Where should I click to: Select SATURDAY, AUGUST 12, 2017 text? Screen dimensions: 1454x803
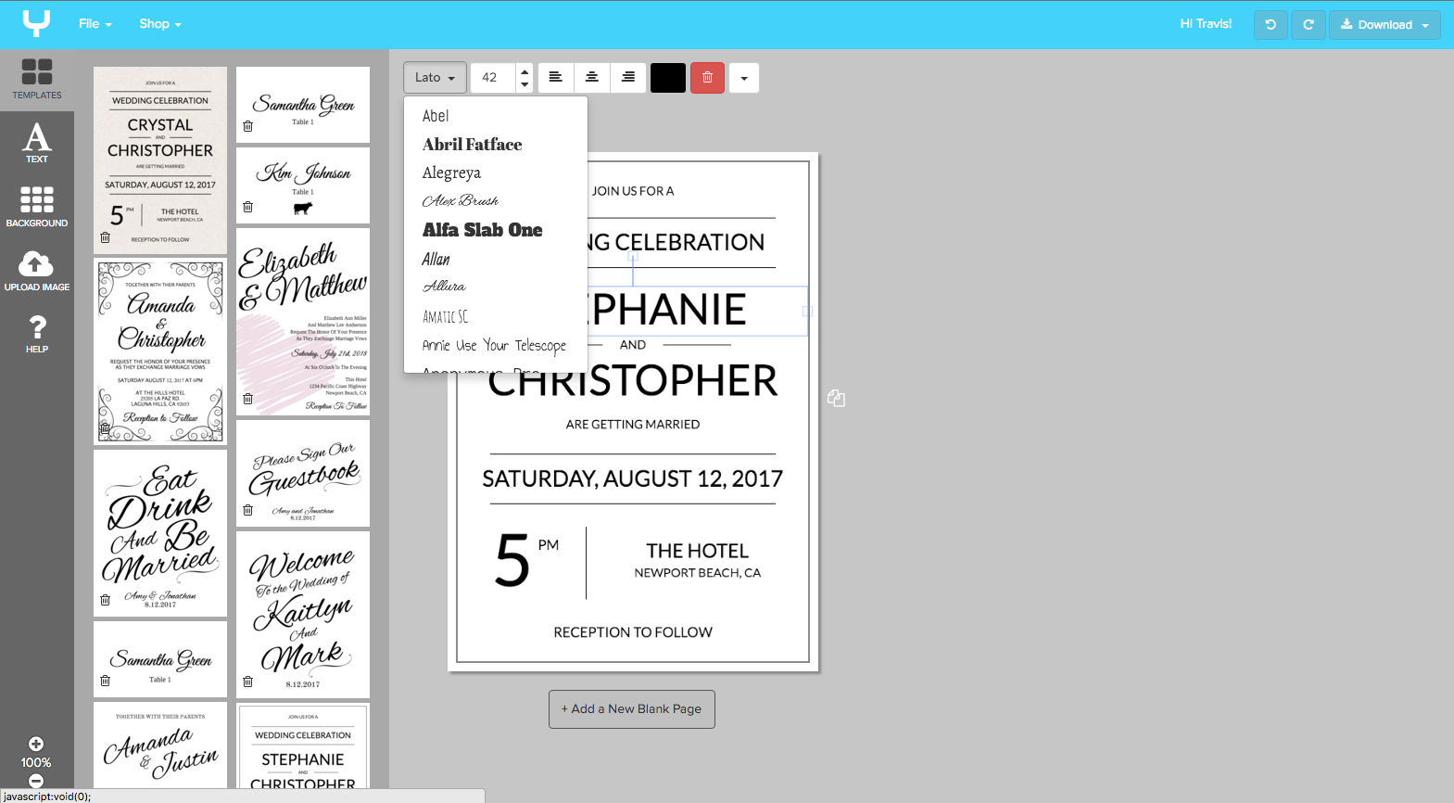(x=633, y=479)
